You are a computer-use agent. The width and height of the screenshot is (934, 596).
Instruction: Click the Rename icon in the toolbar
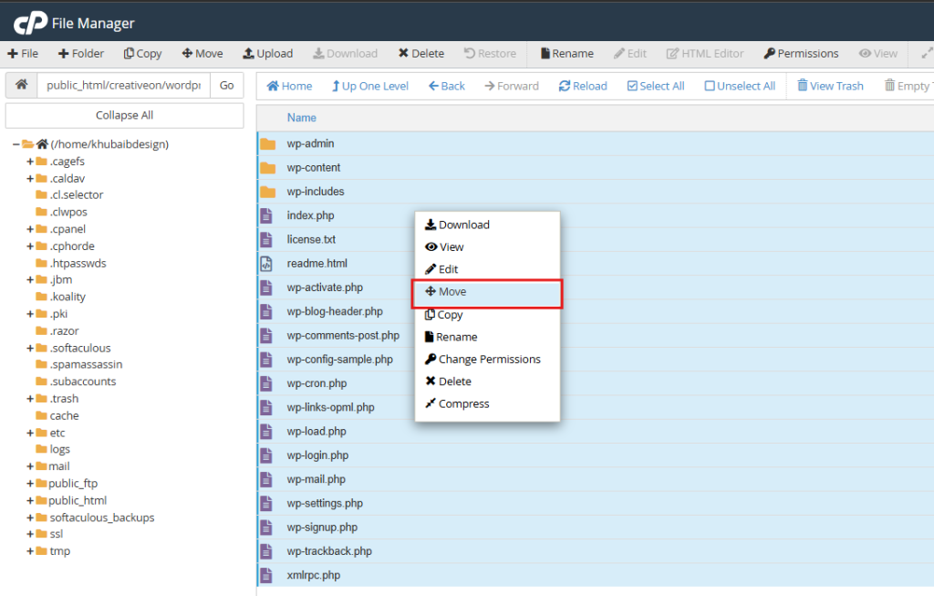pyautogui.click(x=566, y=53)
